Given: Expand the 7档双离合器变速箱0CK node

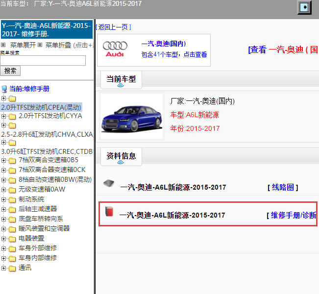Looking at the screenshot, I should tap(3, 170).
